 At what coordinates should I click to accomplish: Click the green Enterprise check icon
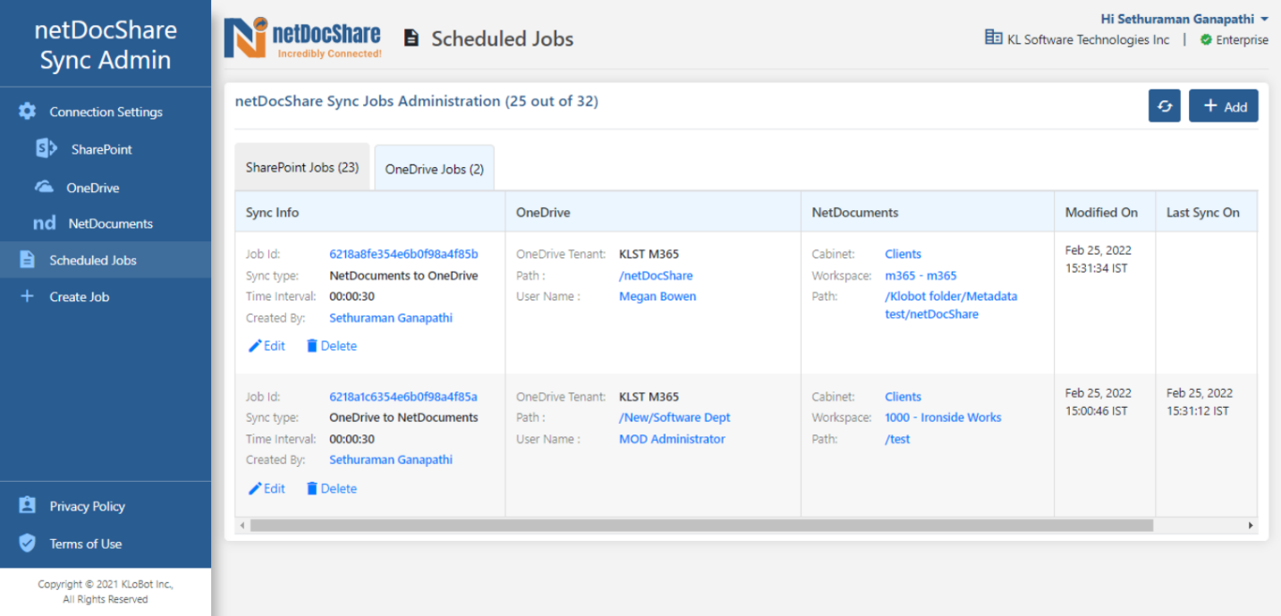(1206, 39)
